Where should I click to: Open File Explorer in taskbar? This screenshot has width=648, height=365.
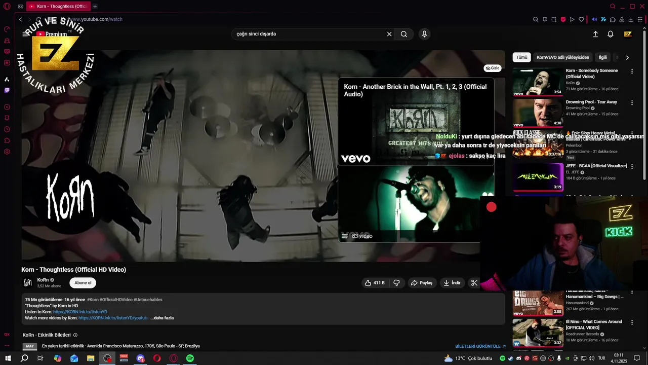[x=91, y=358]
